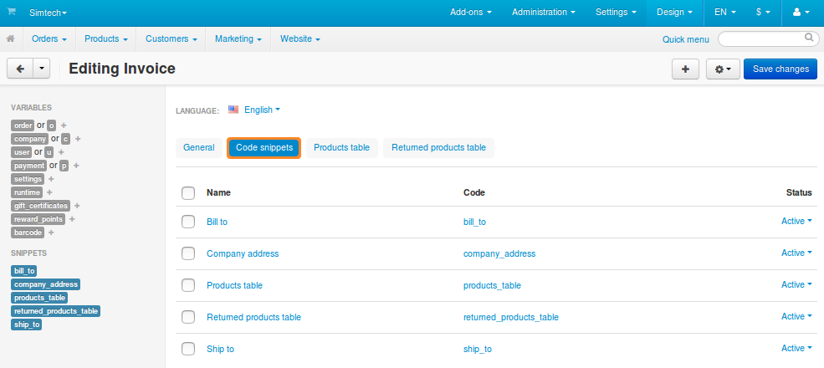Insert the ship_to snippet tag

pyautogui.click(x=26, y=325)
